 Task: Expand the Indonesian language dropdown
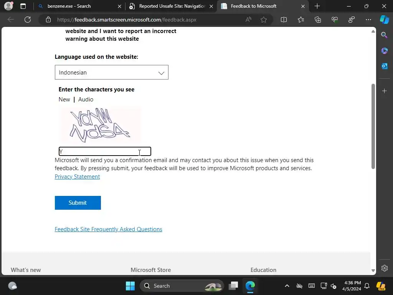112,72
